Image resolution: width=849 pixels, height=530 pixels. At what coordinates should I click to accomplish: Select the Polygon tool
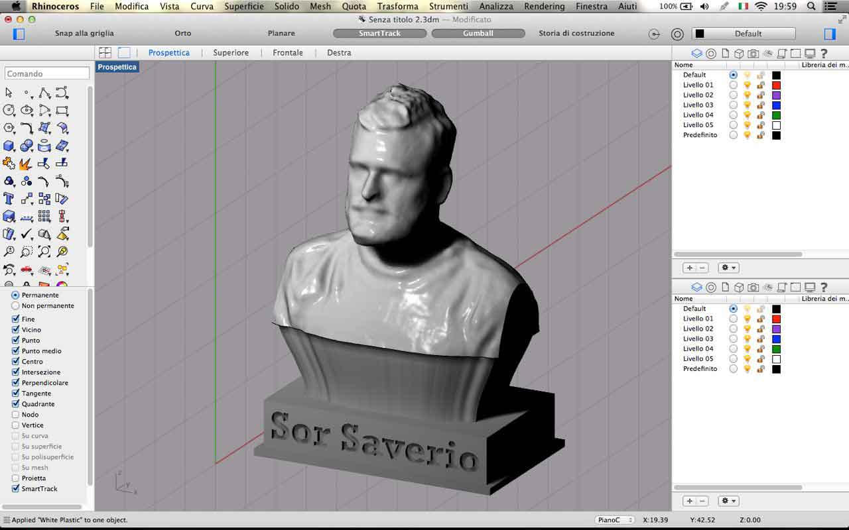click(9, 128)
